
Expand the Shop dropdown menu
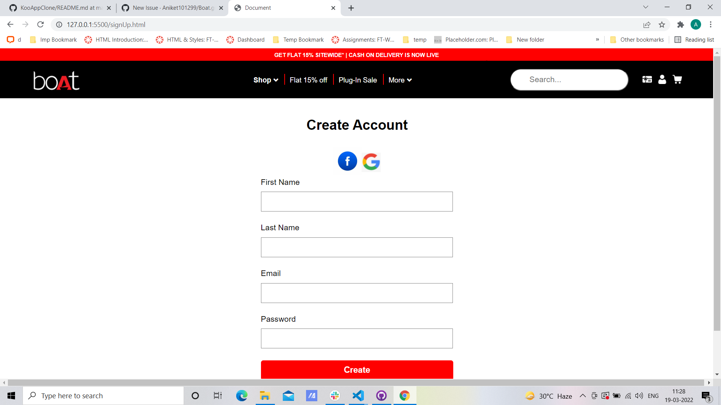click(x=266, y=80)
